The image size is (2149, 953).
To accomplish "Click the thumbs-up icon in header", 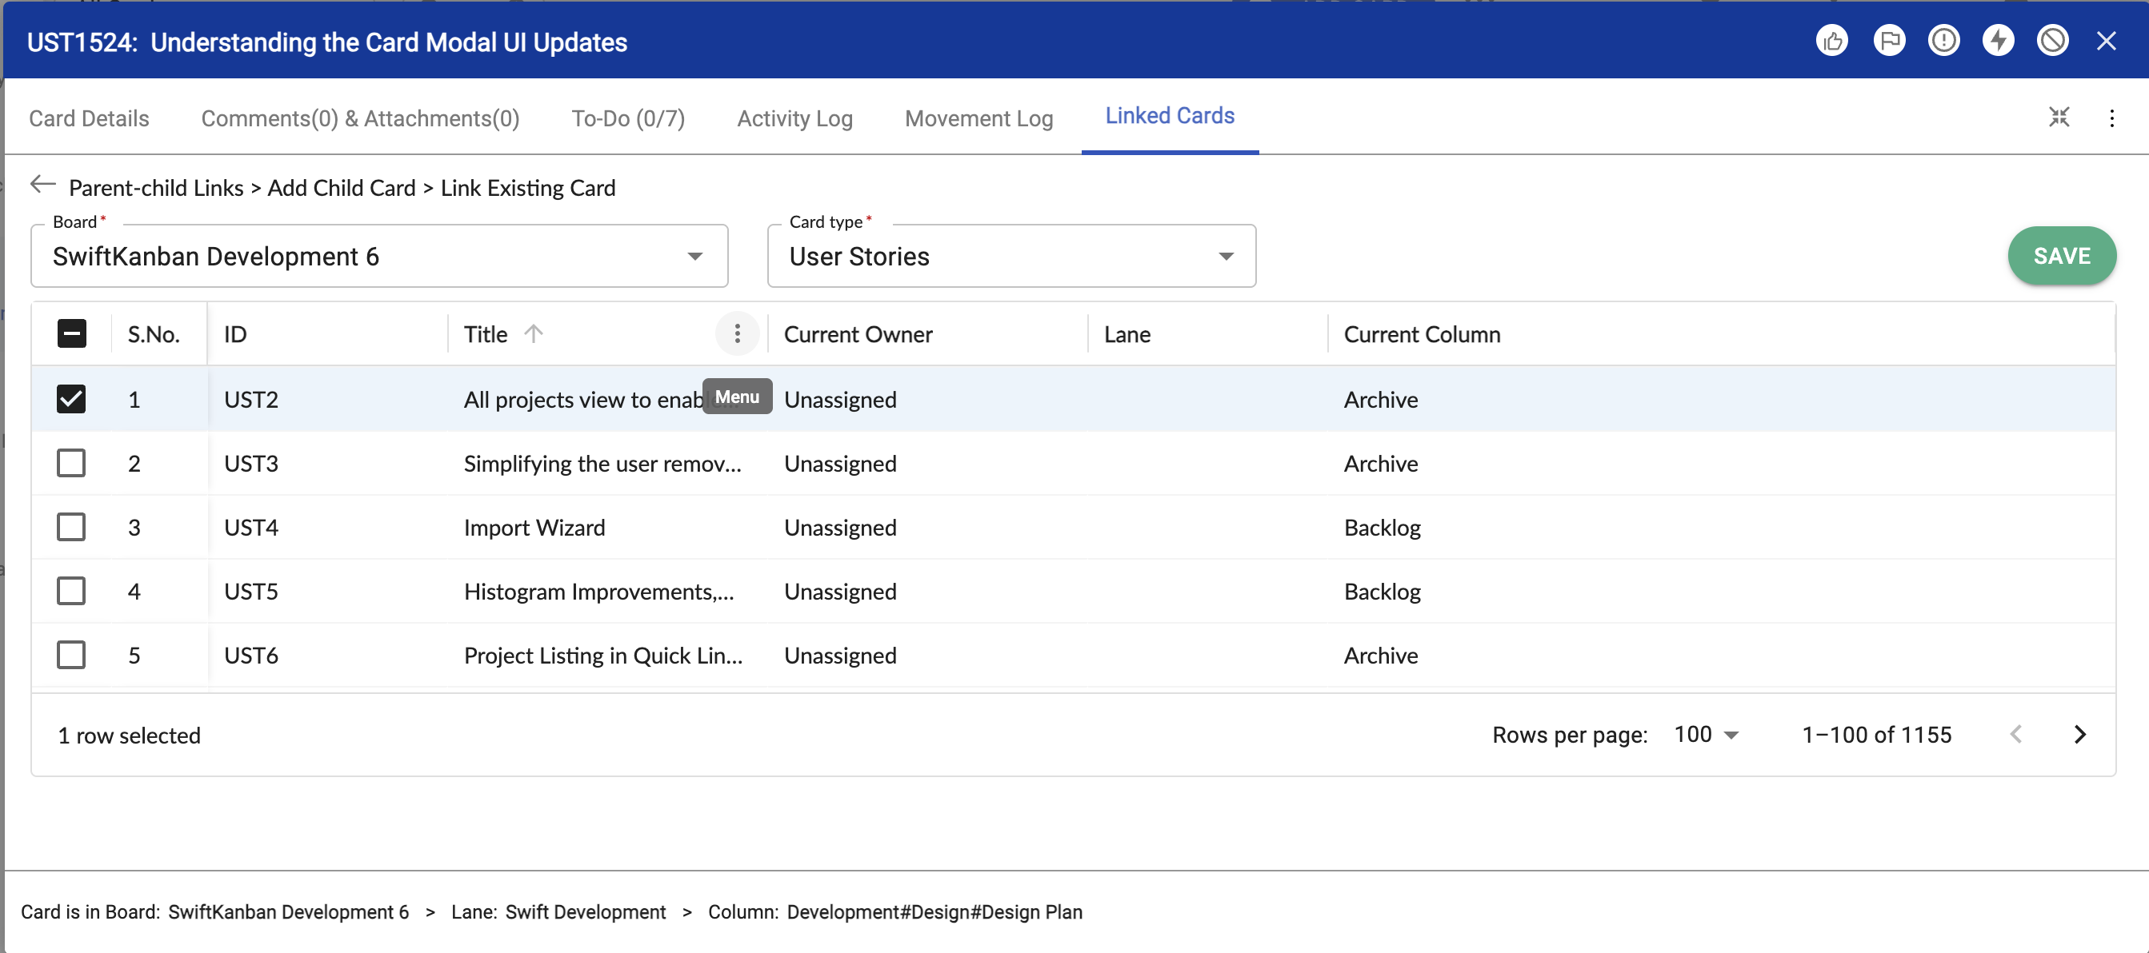I will point(1832,41).
